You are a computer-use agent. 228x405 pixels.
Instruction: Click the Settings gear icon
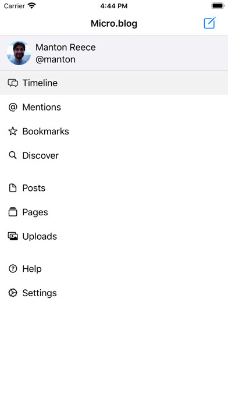pos(13,293)
